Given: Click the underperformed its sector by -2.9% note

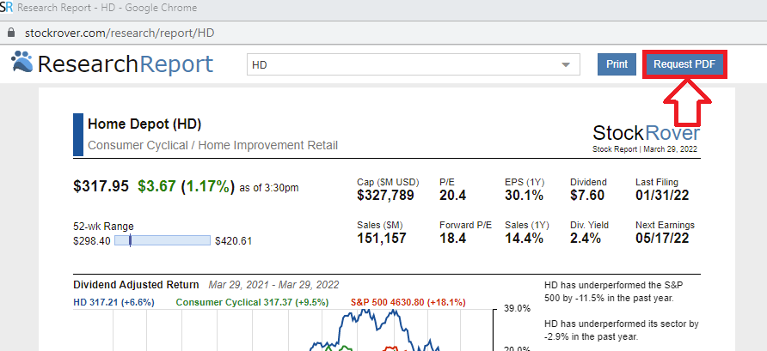Looking at the screenshot, I should tap(621, 330).
